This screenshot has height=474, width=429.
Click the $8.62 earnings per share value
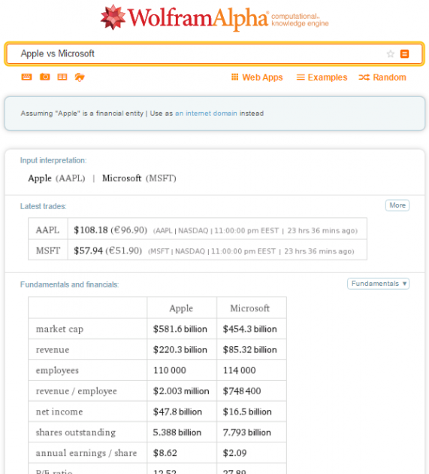(x=165, y=453)
